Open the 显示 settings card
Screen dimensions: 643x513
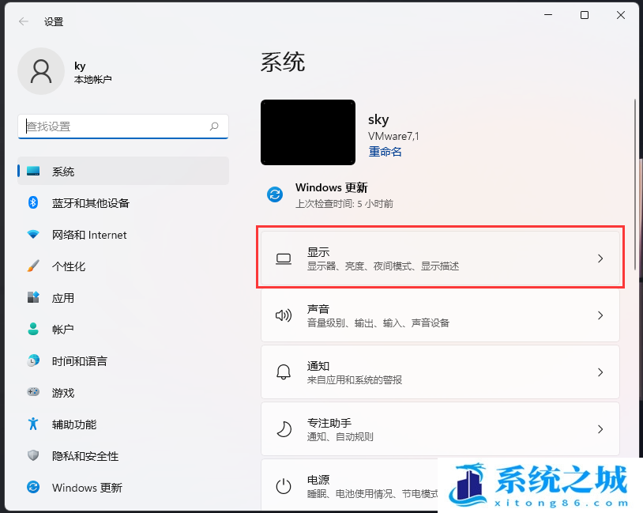click(440, 258)
